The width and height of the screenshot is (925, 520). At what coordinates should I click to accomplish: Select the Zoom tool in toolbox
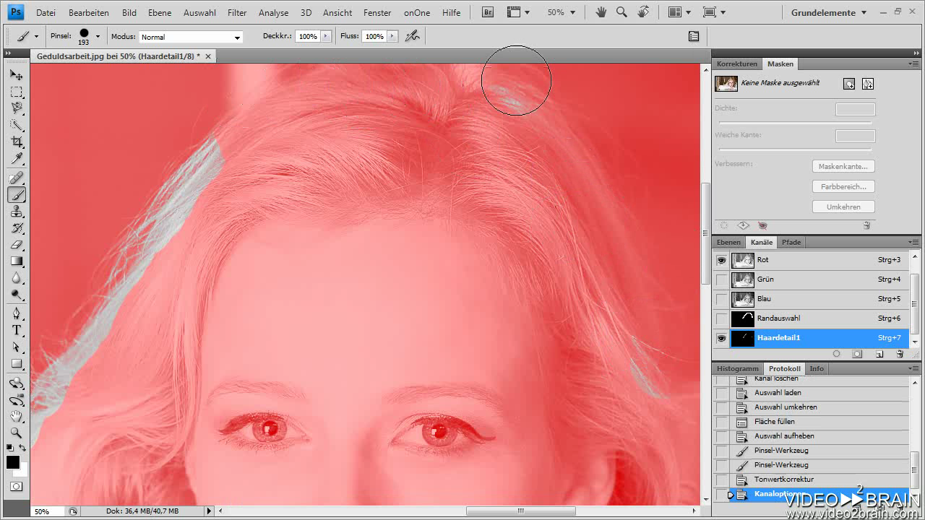17,433
